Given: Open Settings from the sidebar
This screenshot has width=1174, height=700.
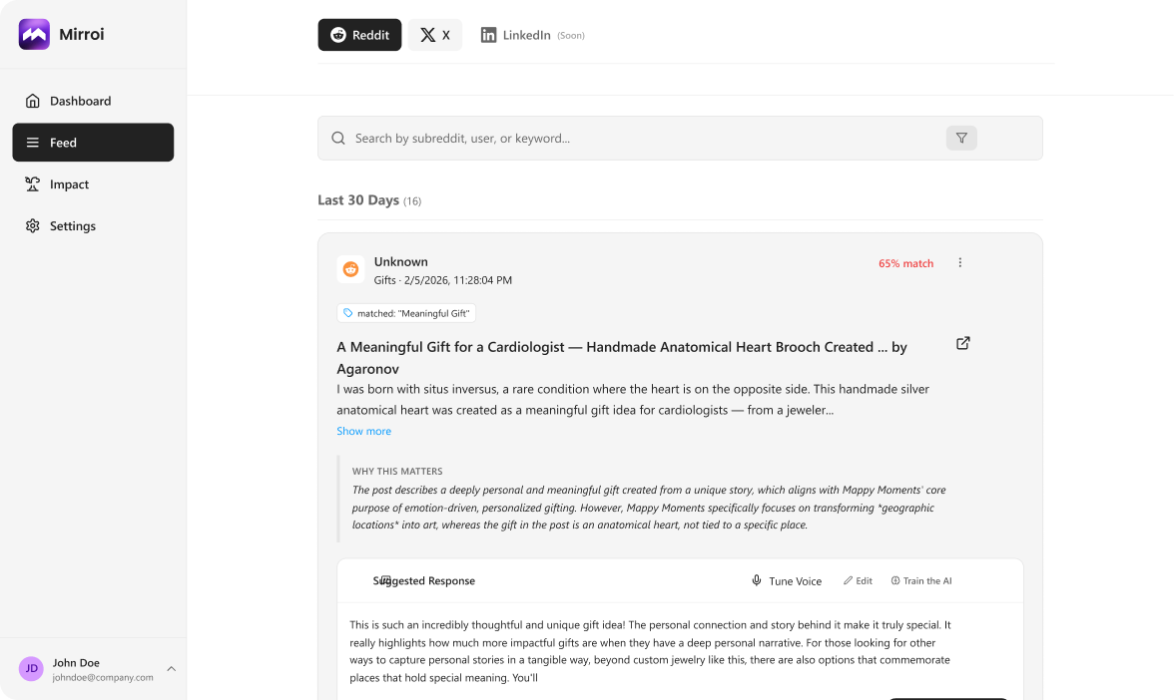Looking at the screenshot, I should pos(72,226).
